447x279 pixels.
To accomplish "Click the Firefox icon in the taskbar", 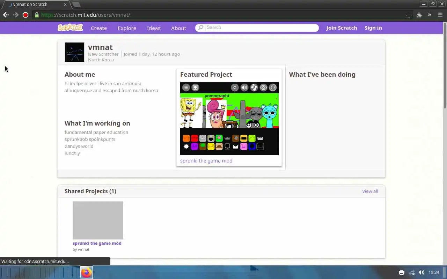I will [87, 272].
